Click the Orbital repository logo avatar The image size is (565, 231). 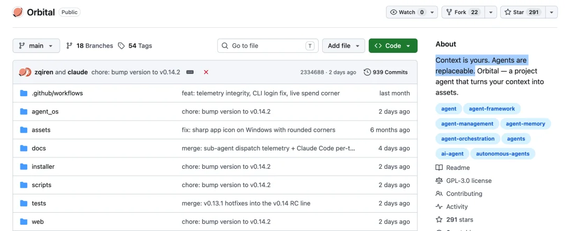coord(18,12)
